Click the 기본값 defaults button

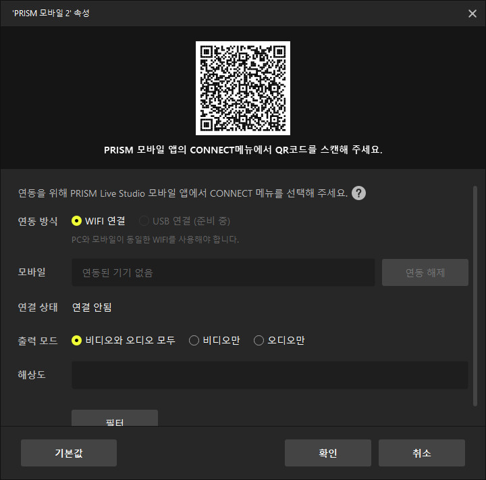69,453
